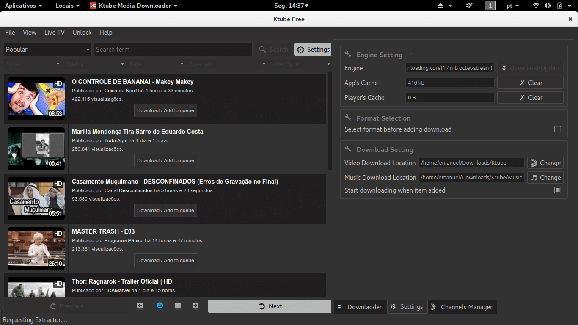Open the Date filter dropdown
The height and width of the screenshot is (325, 578).
157,64
